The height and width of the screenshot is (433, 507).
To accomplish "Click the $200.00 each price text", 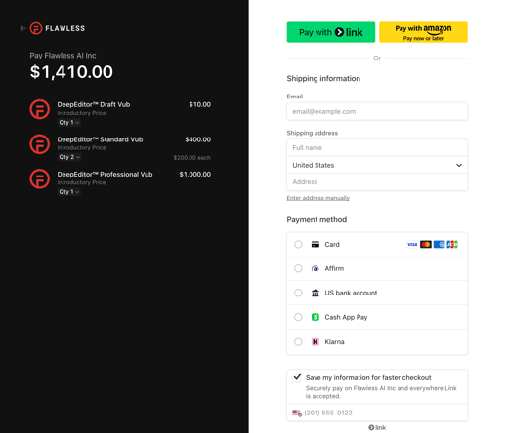I will tap(192, 158).
